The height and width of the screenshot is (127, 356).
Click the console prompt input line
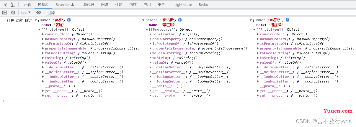(180, 101)
